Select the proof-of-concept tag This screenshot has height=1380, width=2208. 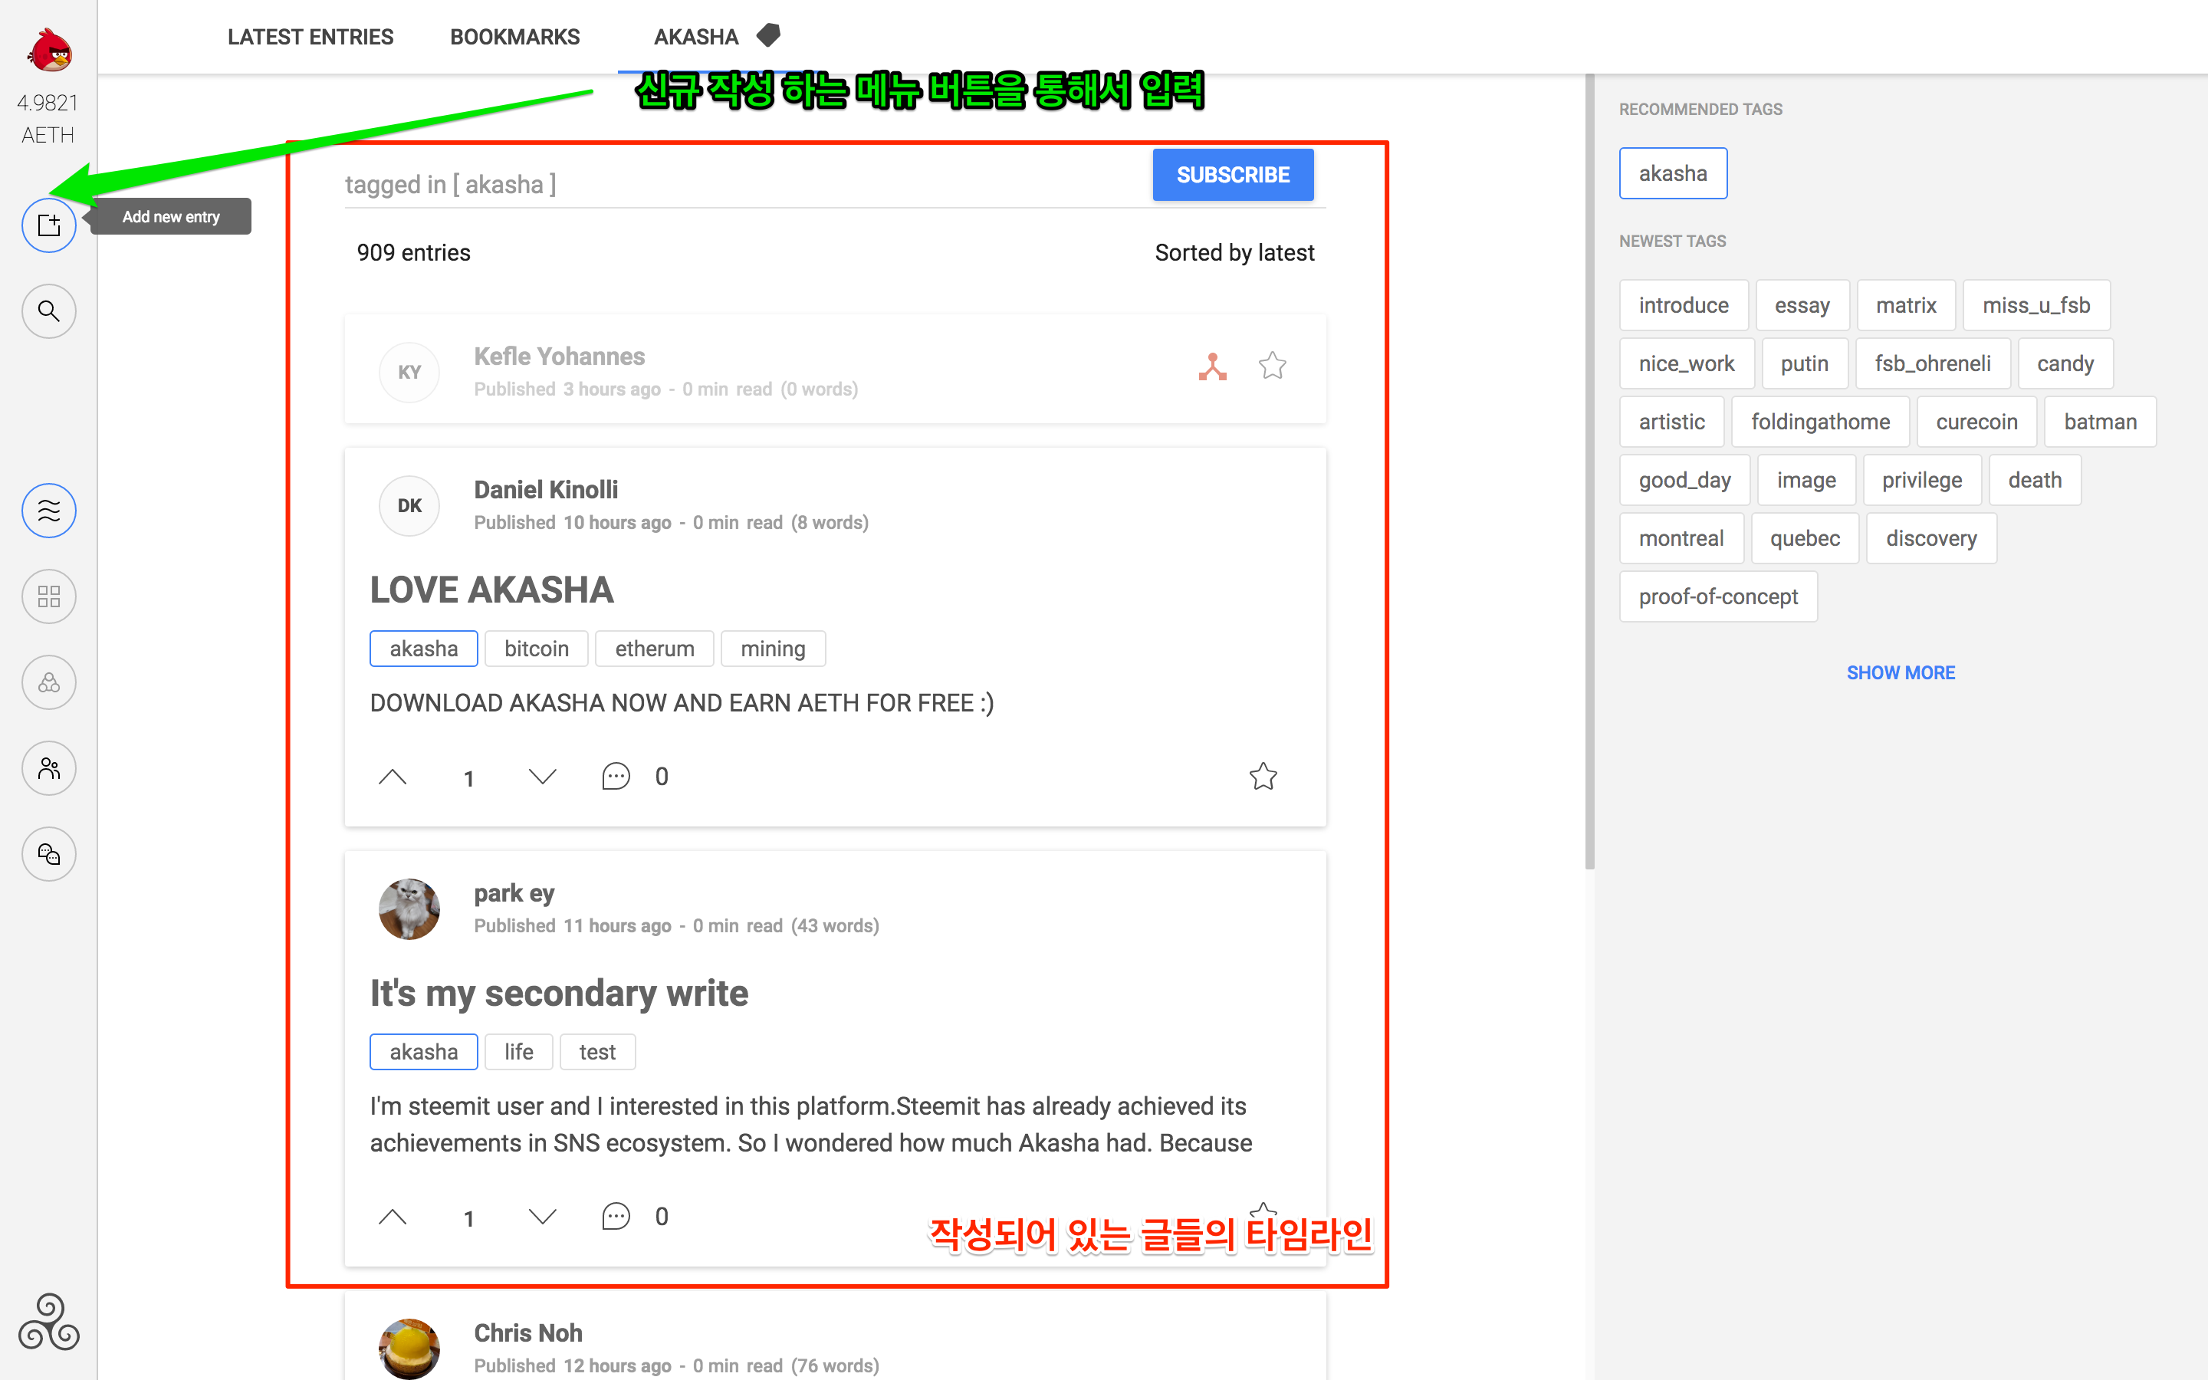[x=1718, y=597]
